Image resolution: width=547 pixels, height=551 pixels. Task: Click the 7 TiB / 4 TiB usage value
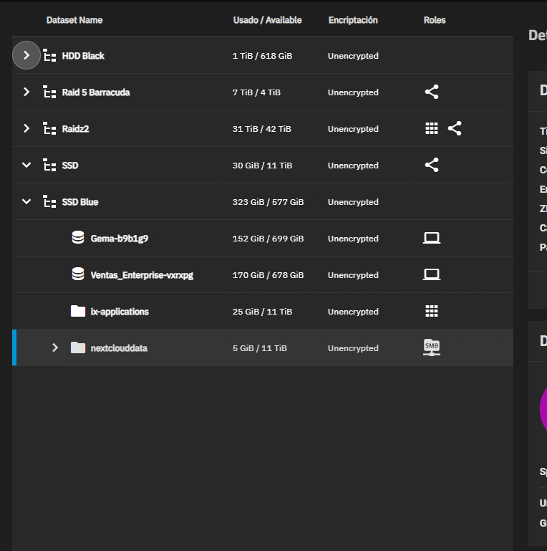(256, 92)
